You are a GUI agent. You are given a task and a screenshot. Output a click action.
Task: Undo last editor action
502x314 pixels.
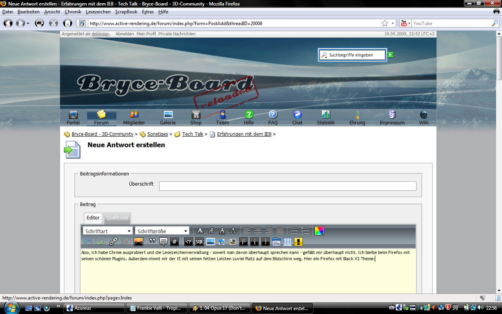[x=88, y=242]
